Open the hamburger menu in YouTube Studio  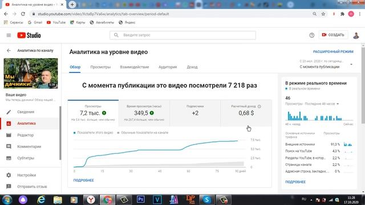pyautogui.click(x=9, y=35)
